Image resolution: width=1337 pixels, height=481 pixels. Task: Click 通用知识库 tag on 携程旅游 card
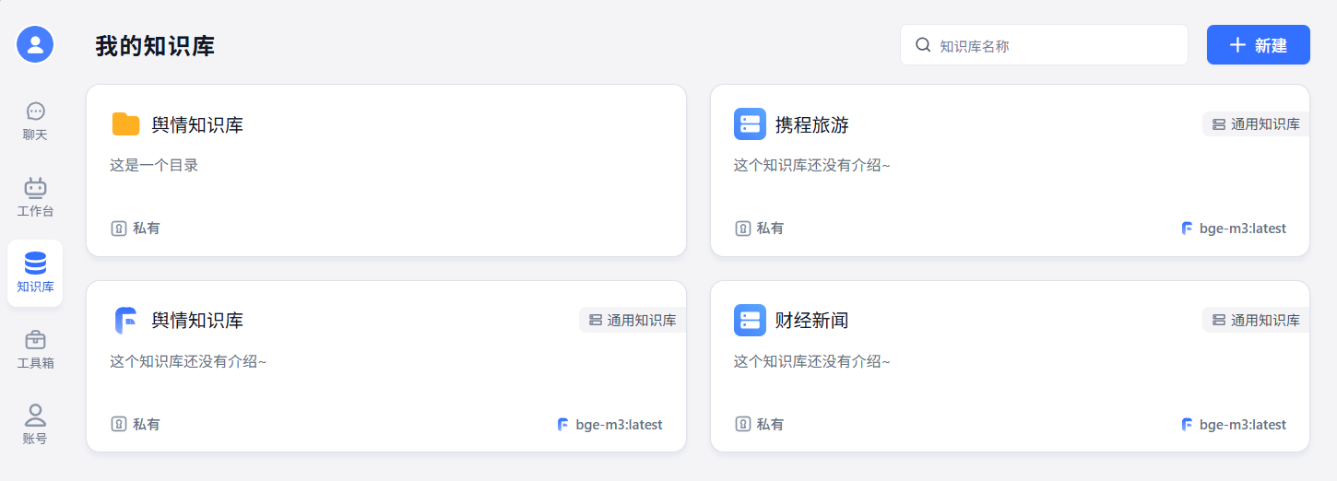click(1256, 124)
